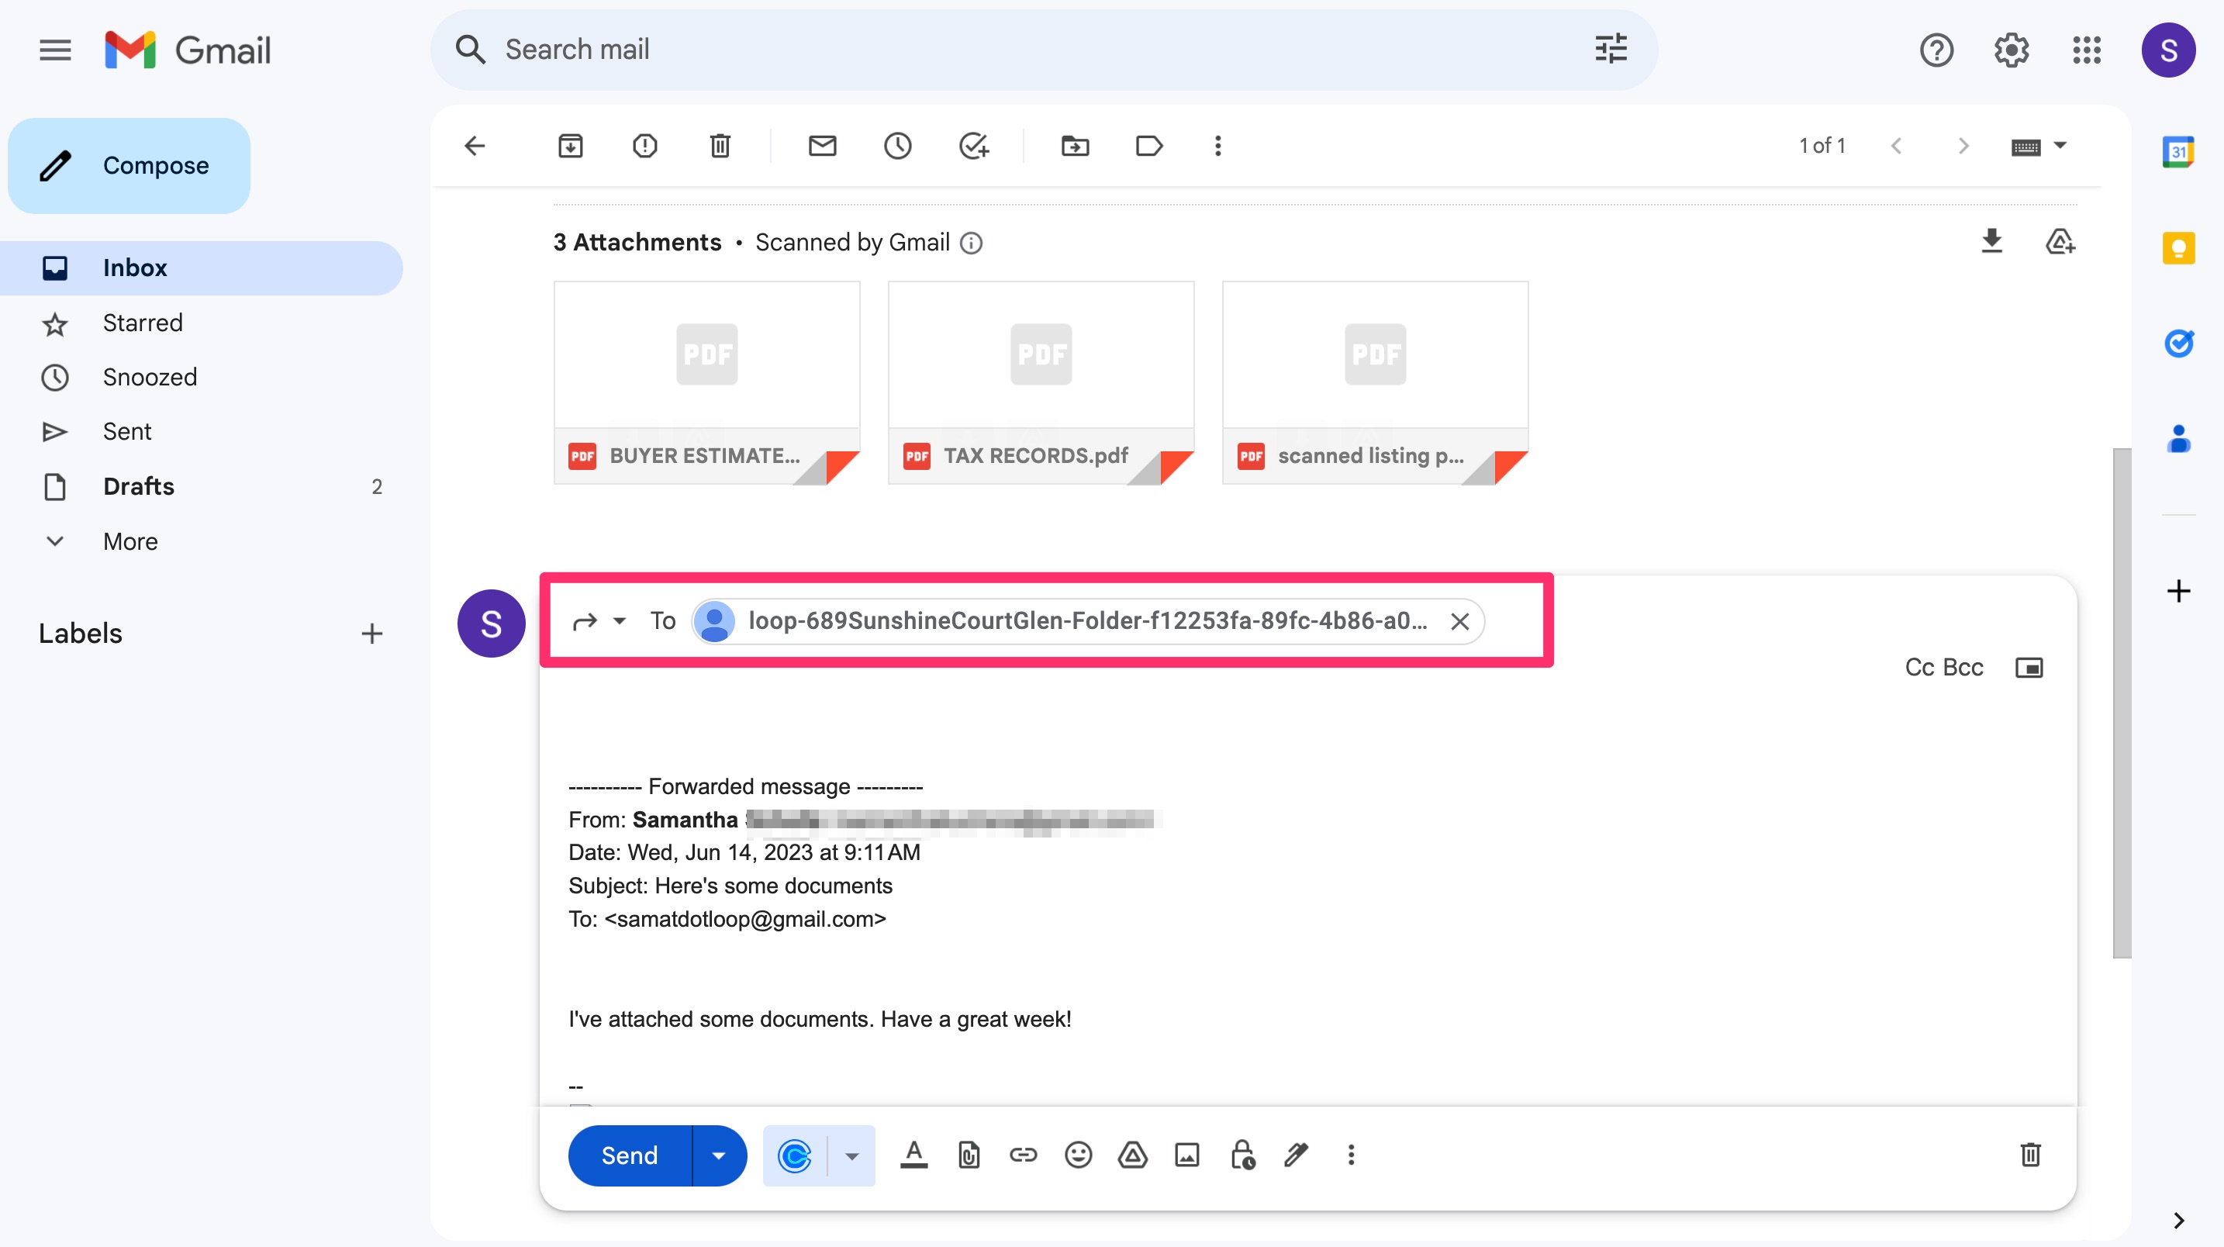Toggle confidential mode lock icon
The width and height of the screenshot is (2224, 1247).
point(1242,1155)
